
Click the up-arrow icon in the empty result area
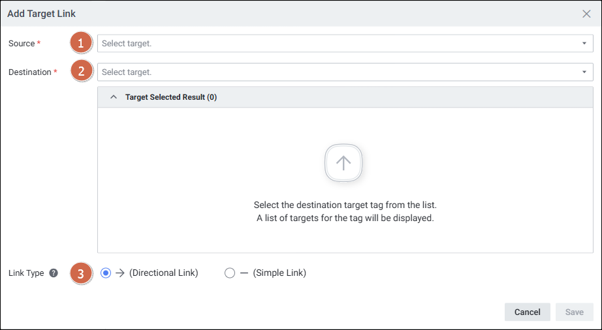(343, 163)
